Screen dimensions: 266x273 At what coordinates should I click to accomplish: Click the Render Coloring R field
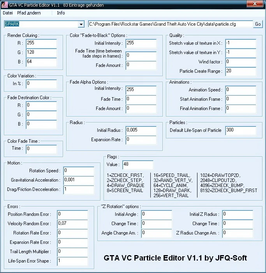click(41, 43)
